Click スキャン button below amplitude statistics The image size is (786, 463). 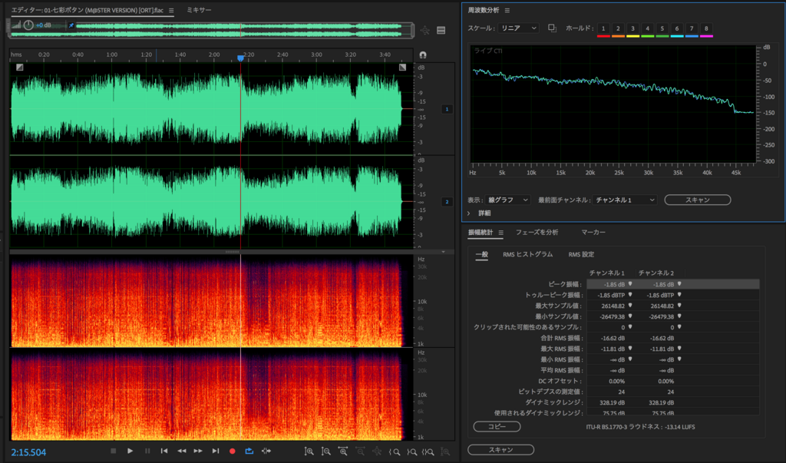(500, 449)
